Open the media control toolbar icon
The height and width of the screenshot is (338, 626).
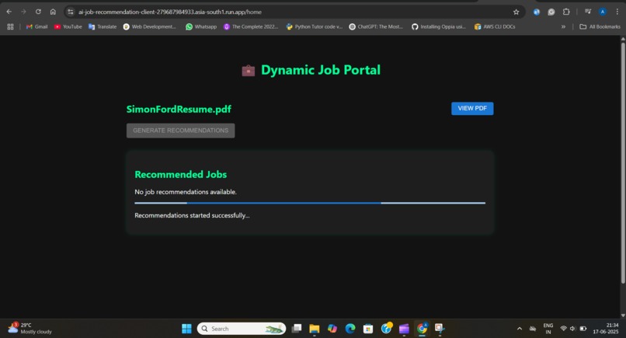588,12
